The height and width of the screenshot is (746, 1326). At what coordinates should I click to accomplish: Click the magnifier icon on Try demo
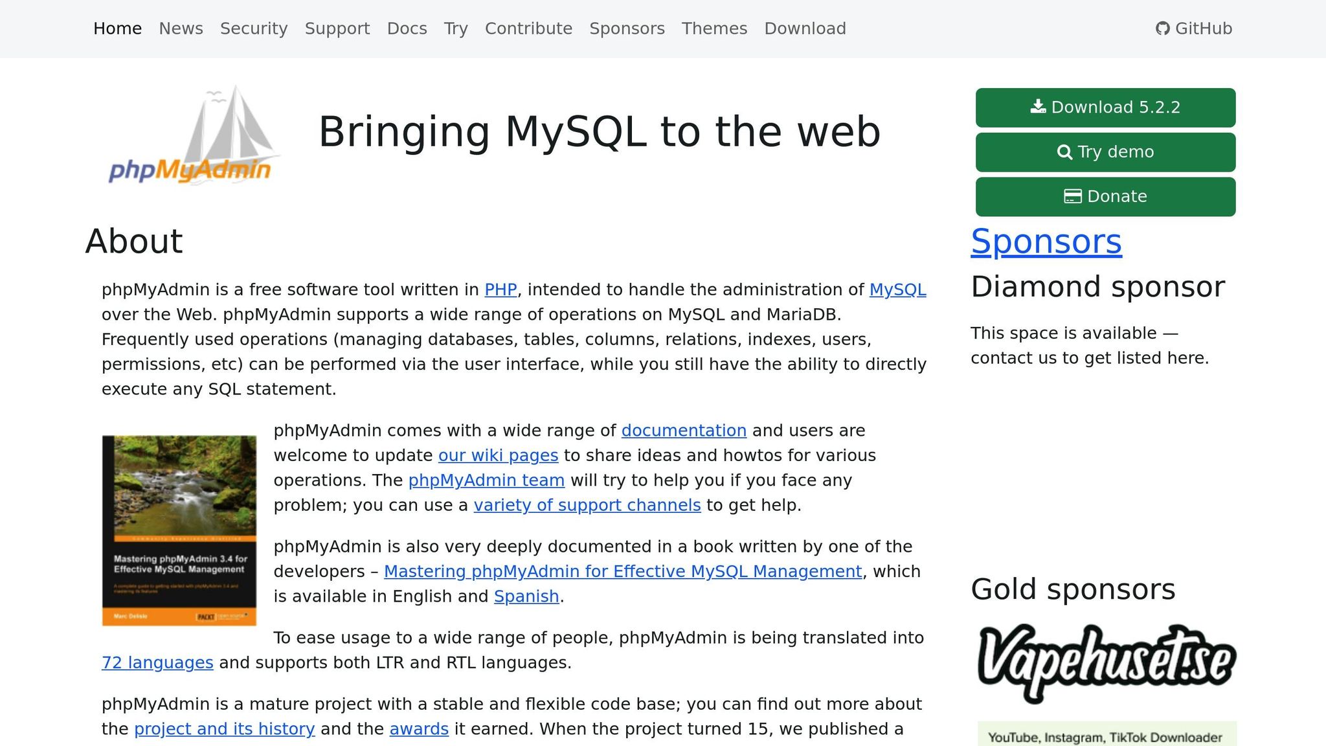click(x=1064, y=152)
